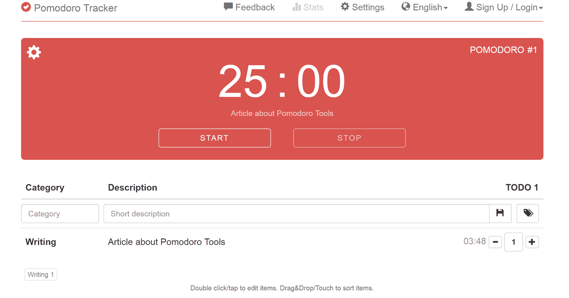569x298 pixels.
Task: Open the white gear timer settings
Action: pyautogui.click(x=34, y=52)
